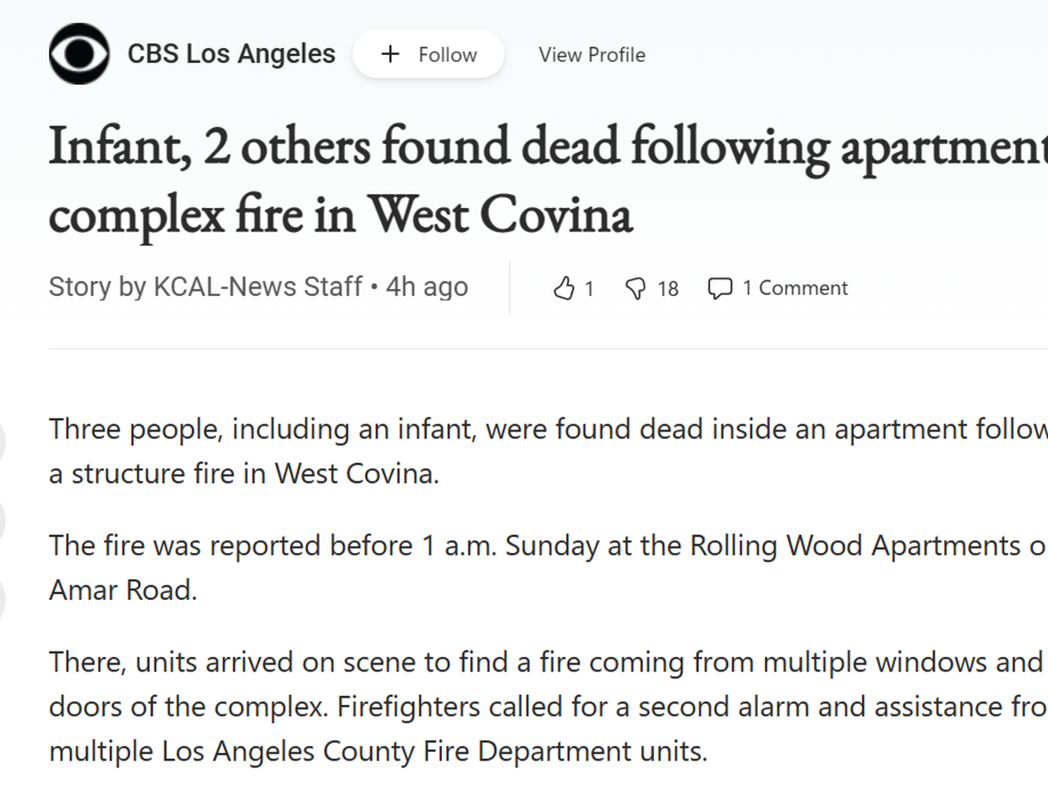Screen dimensions: 1048x786
Task: Click the like count of 1
Action: point(589,288)
